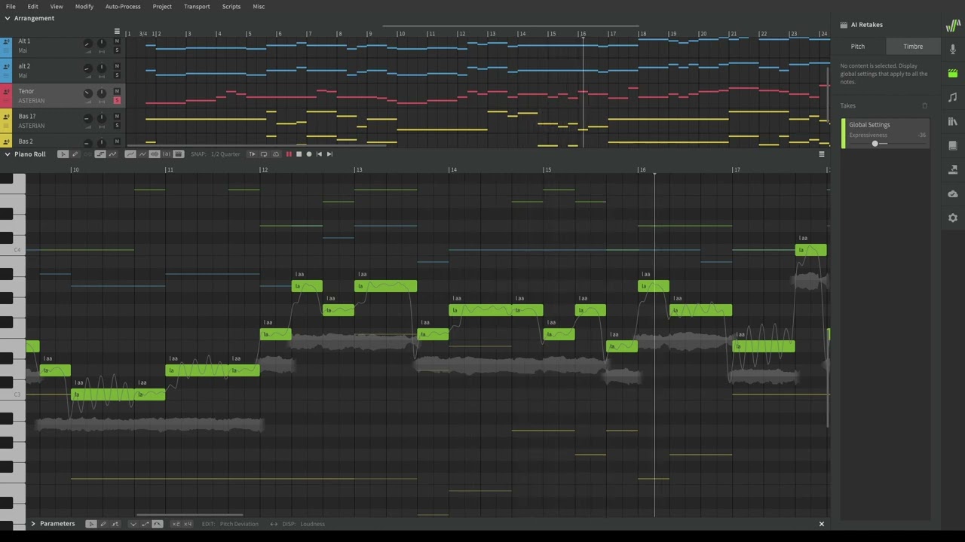
Task: Pause playback in Piano Roll transport
Action: click(x=289, y=154)
